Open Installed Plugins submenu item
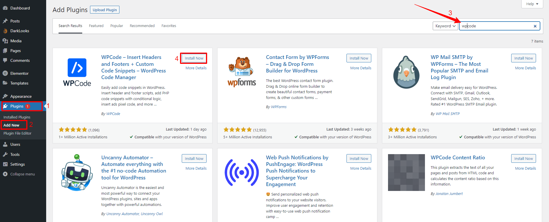Viewport: 549px width, 222px height. [17, 117]
